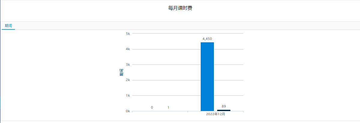Viewport: 360px width, 123px height.
Task: Click the 0k y-axis label
Action: 128,111
